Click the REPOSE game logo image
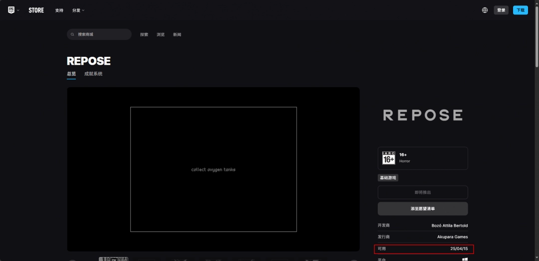The width and height of the screenshot is (539, 261). click(423, 115)
